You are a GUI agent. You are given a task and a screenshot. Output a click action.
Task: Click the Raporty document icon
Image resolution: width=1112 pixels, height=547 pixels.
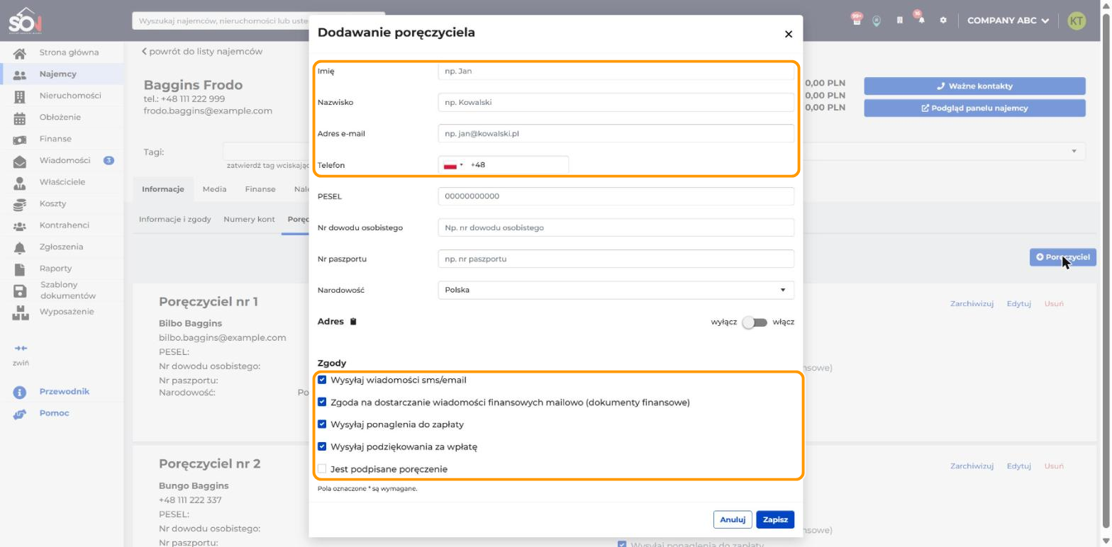pyautogui.click(x=21, y=269)
